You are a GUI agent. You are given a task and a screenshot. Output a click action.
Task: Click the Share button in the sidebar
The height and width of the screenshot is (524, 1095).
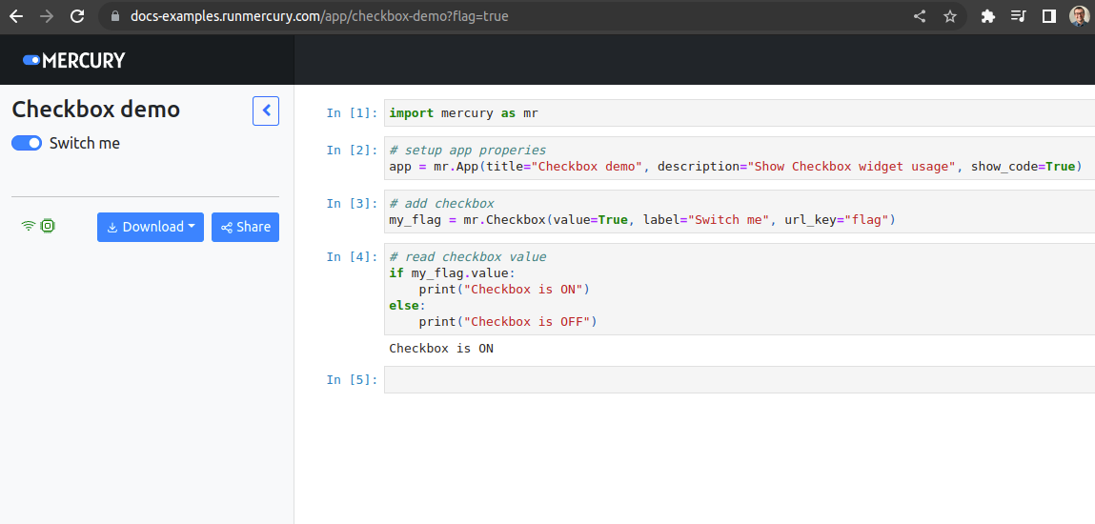pyautogui.click(x=245, y=227)
